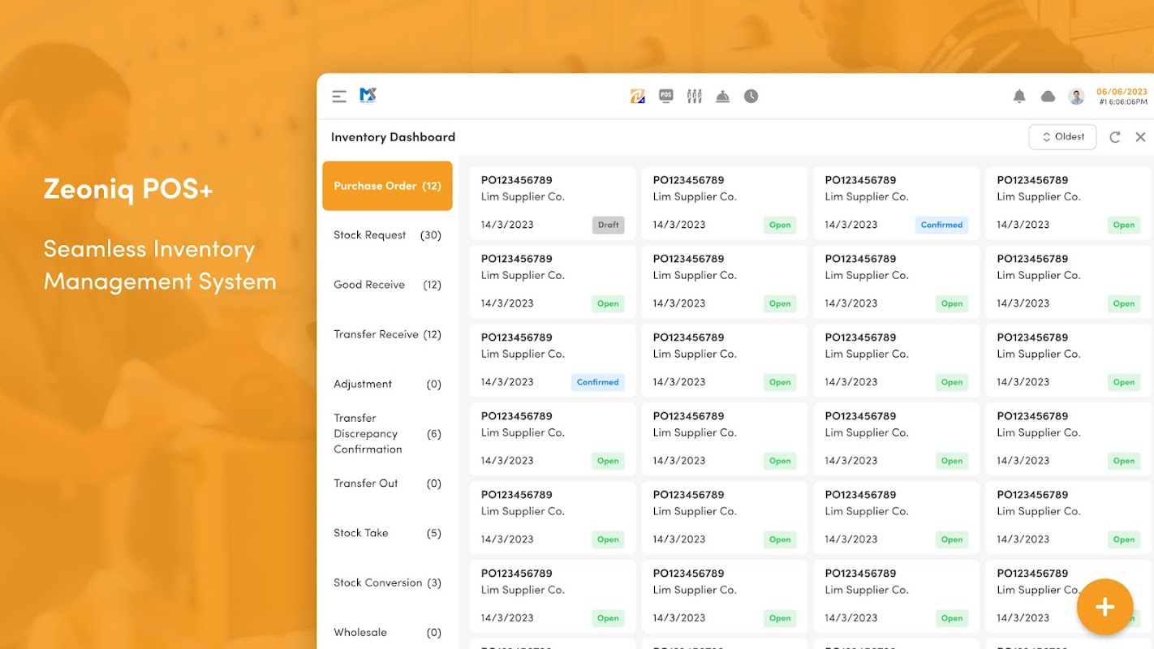This screenshot has width=1154, height=649.
Task: Open the Stock Take section
Action: tap(387, 533)
